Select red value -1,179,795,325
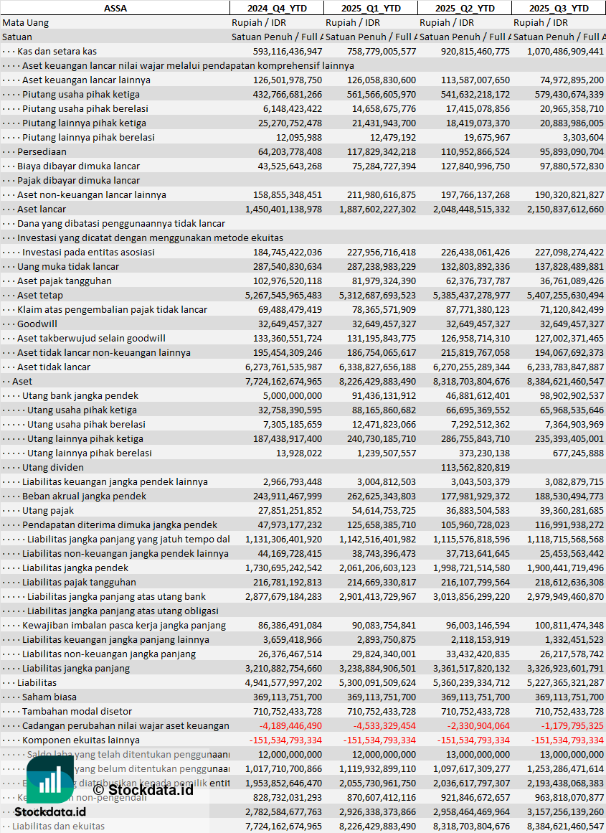The width and height of the screenshot is (606, 833). 572,725
